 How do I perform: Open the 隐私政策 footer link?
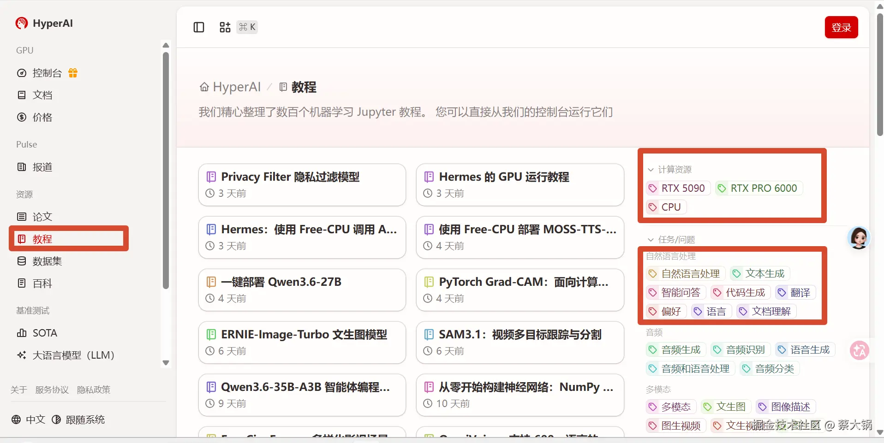point(94,390)
